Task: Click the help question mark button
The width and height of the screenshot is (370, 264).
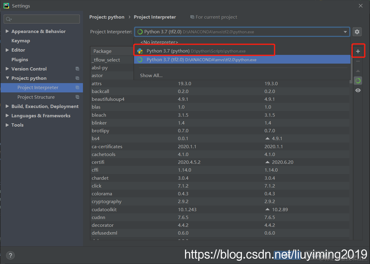Action: pyautogui.click(x=10, y=255)
